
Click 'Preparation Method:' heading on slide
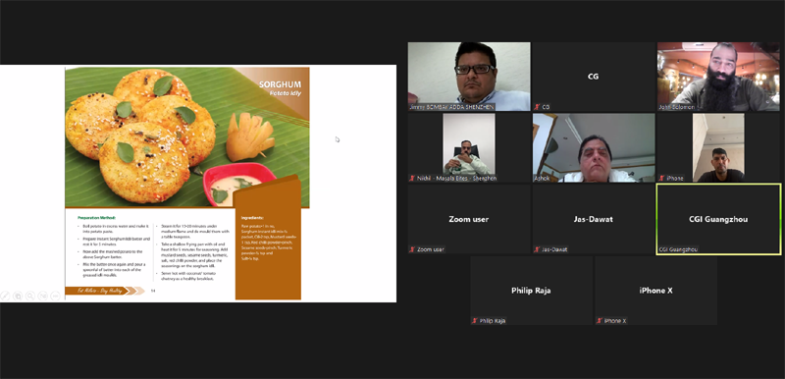[97, 218]
